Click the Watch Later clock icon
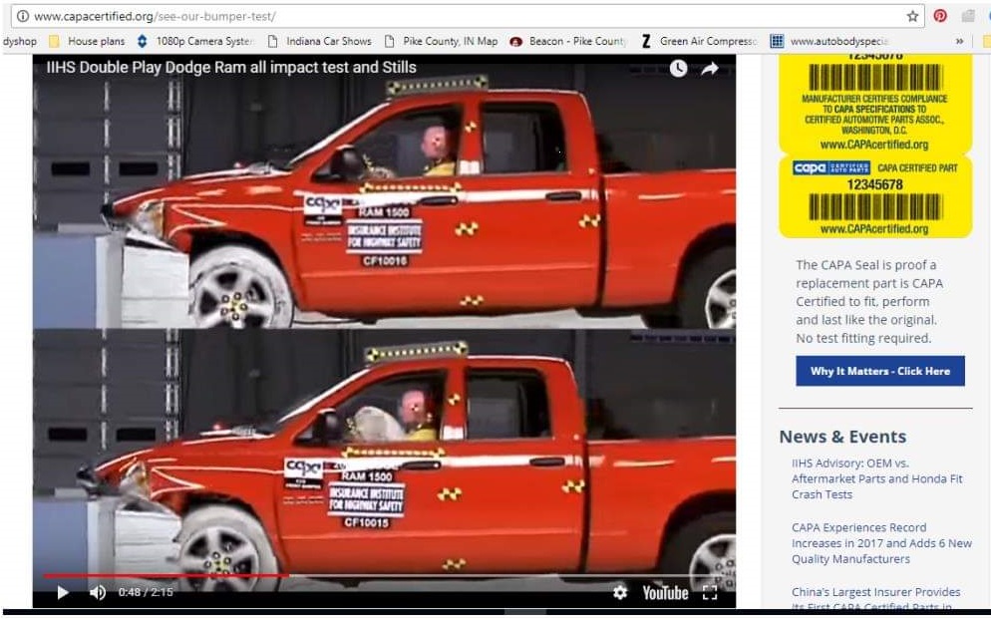Screen dimensions: 991x619 [x=678, y=68]
